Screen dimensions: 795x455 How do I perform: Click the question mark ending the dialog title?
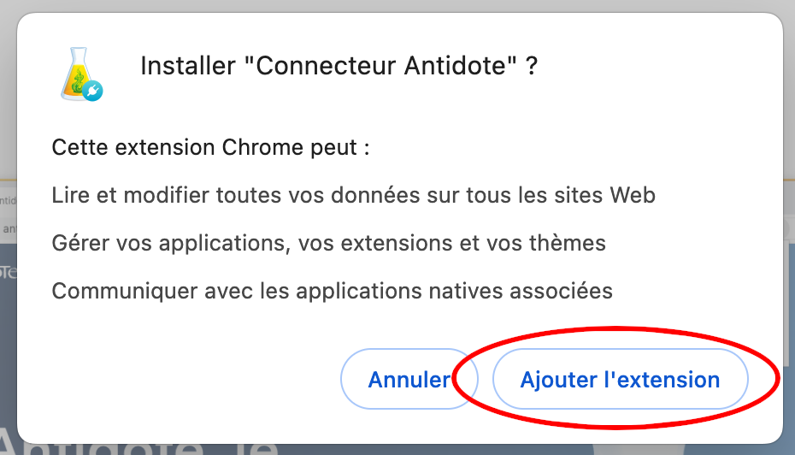point(532,67)
